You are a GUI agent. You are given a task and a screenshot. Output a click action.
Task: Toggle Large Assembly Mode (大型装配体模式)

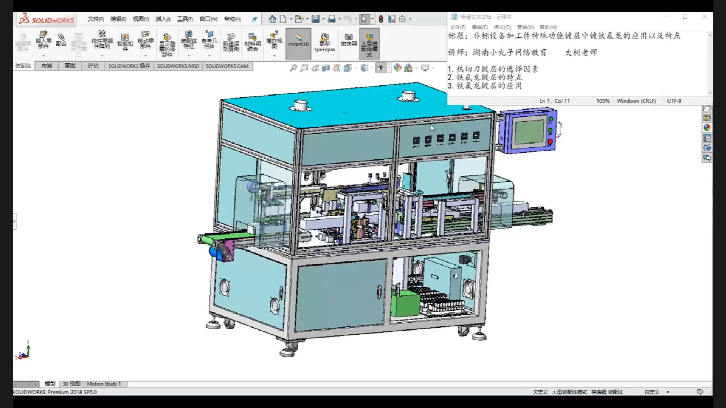click(x=369, y=44)
